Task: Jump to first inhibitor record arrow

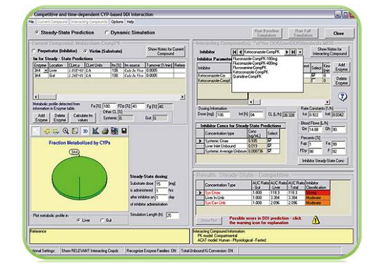Action: (x=234, y=52)
